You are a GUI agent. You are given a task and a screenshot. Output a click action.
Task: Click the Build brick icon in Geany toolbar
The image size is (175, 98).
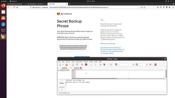104,65
